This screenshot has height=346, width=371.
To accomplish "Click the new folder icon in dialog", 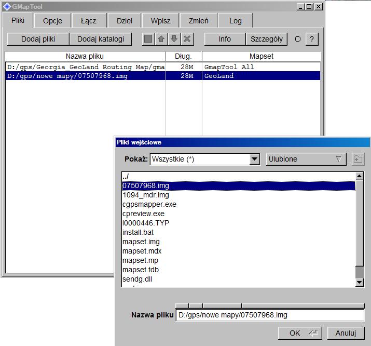I will (358, 159).
